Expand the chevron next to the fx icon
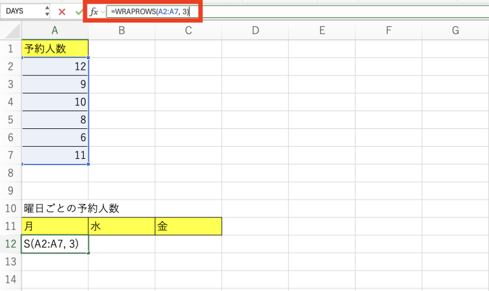Viewport: 489px width, 291px height. 103,11
